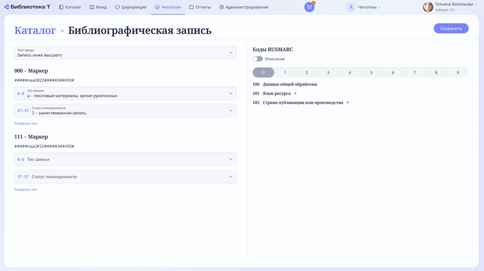Click first Развернуть все link

tap(26, 124)
